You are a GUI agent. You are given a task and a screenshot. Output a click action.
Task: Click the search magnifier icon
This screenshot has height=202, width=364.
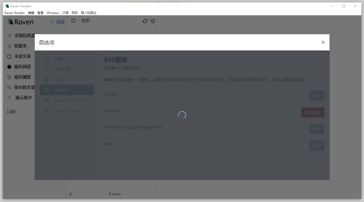tap(73, 21)
